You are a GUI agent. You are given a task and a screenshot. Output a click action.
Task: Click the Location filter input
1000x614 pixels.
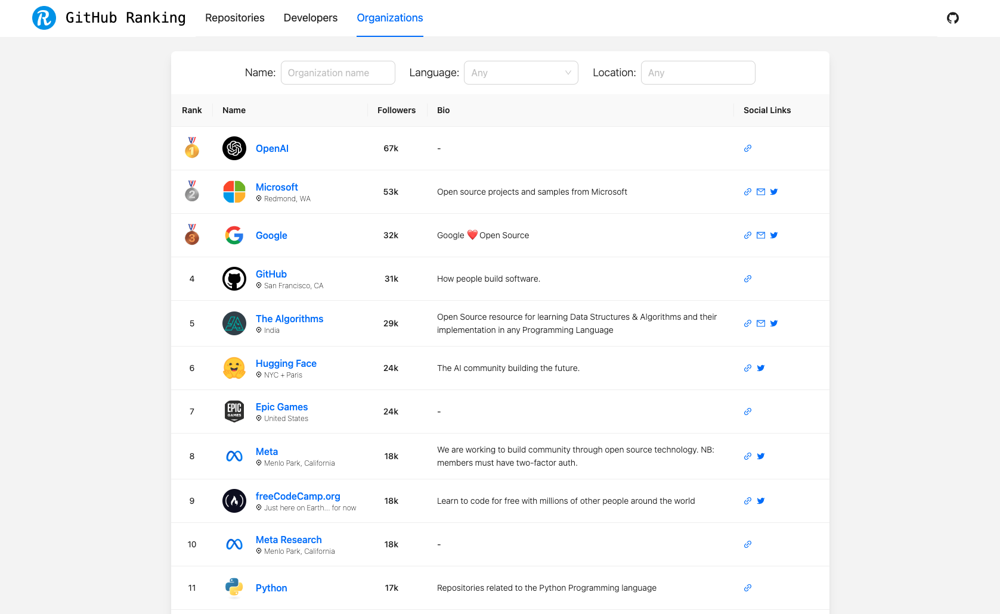tap(698, 72)
